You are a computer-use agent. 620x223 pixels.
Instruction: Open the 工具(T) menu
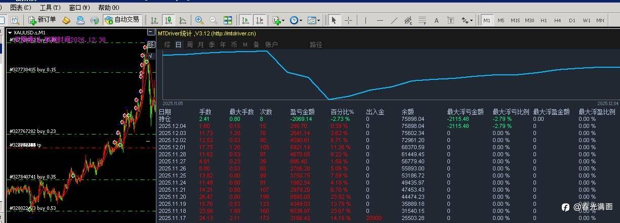50,8
